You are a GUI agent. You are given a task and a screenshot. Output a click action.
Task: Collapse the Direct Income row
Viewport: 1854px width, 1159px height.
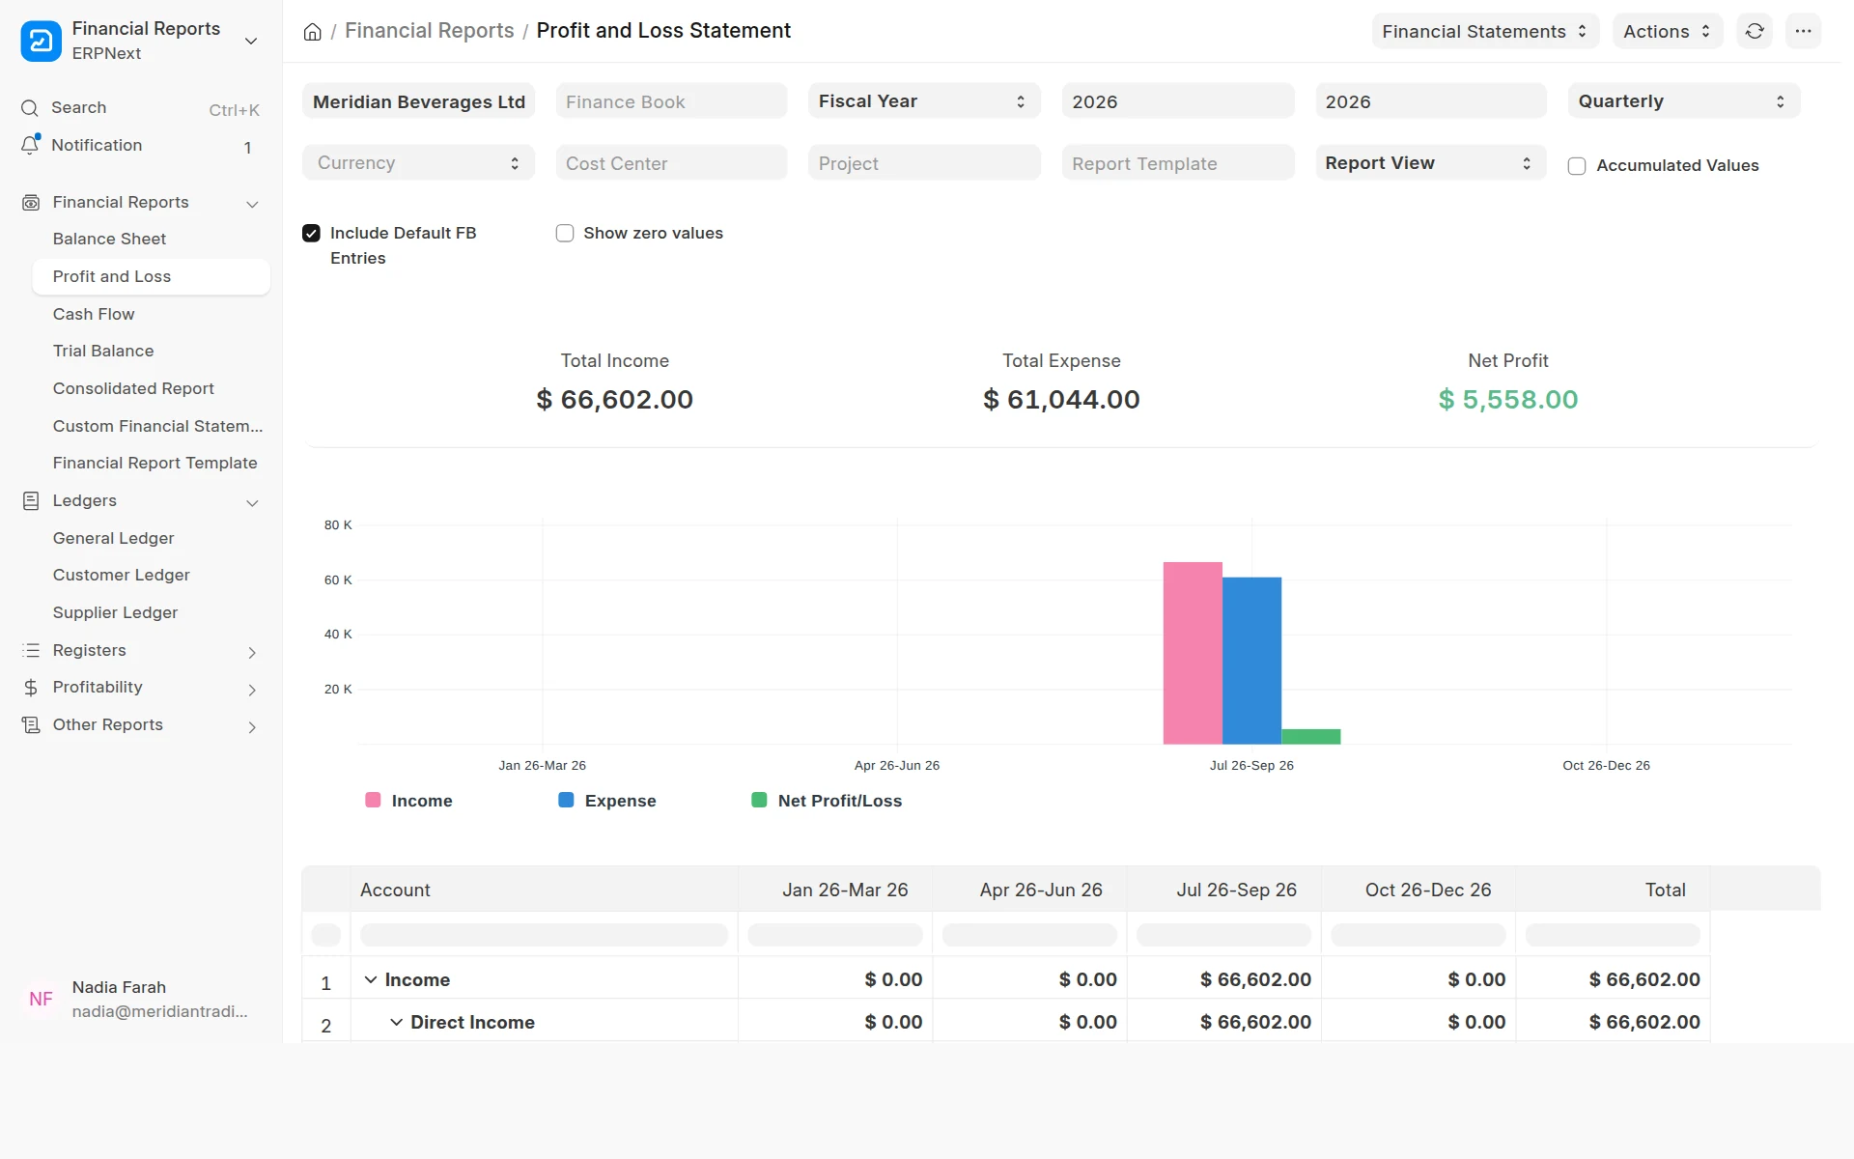pos(396,1023)
